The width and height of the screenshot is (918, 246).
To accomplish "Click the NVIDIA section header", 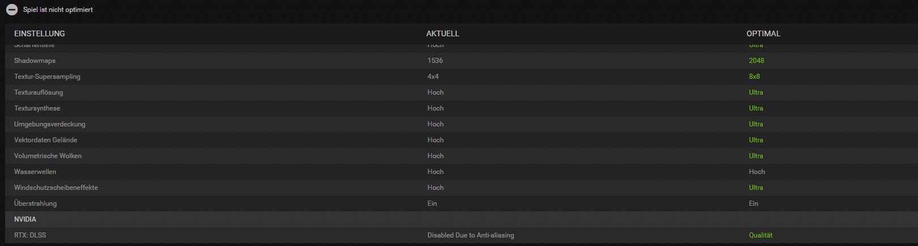I will tap(25, 219).
